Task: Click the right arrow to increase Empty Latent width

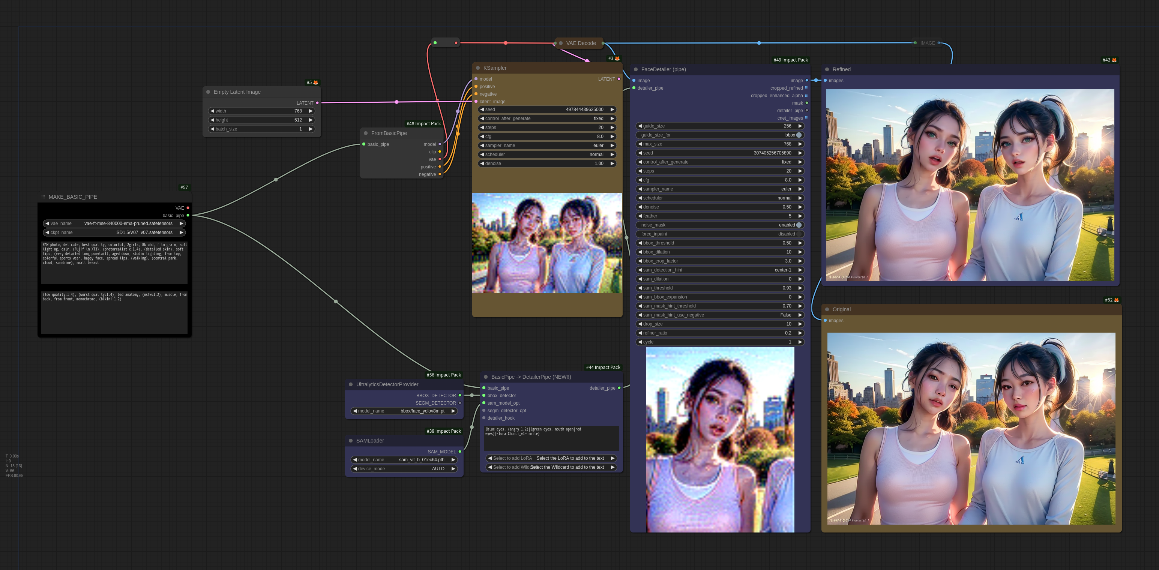Action: (311, 111)
